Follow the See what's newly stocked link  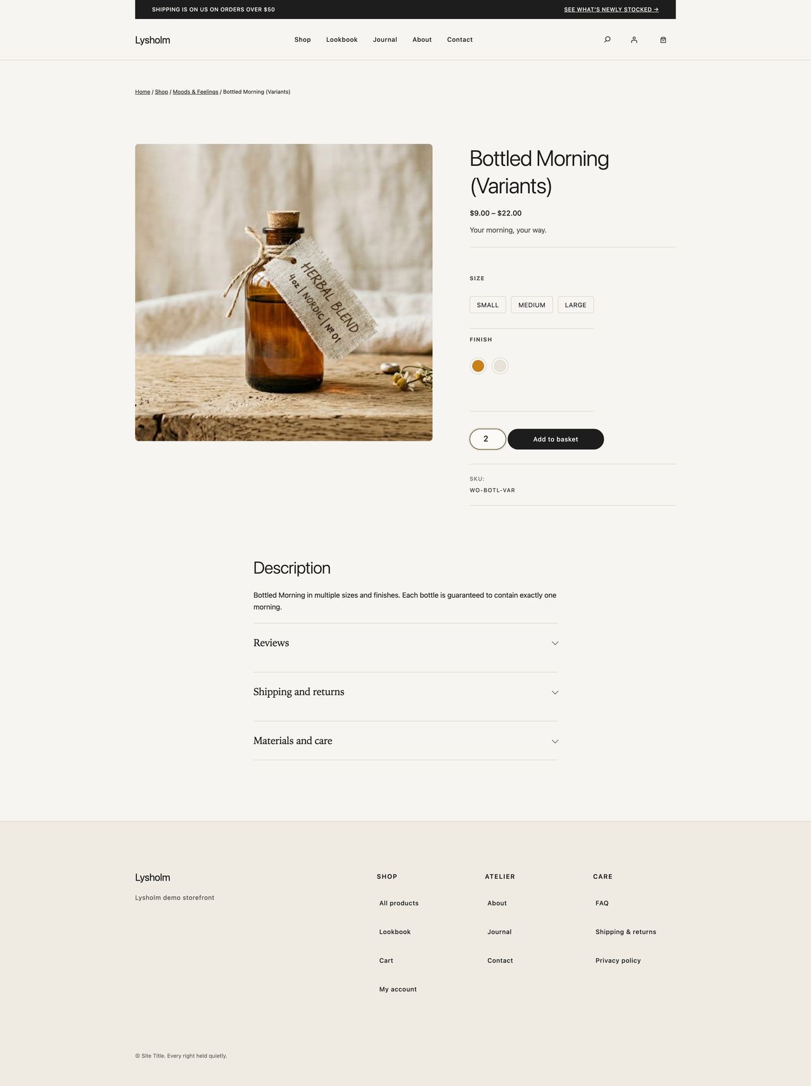[x=611, y=9]
